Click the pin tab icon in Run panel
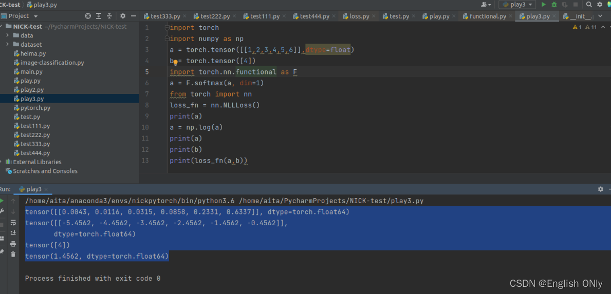 [2, 252]
